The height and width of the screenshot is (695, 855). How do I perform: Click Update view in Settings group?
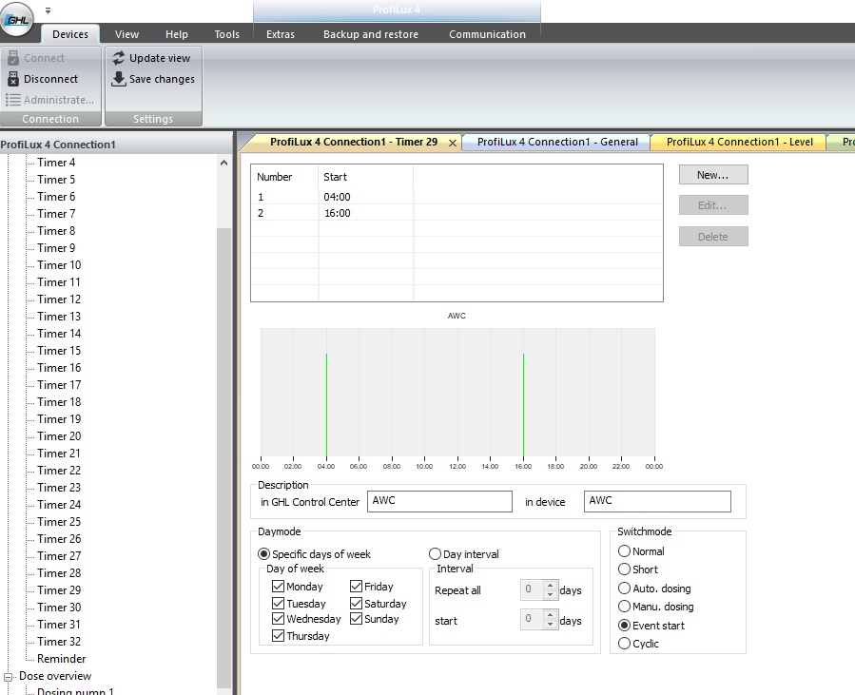click(160, 58)
